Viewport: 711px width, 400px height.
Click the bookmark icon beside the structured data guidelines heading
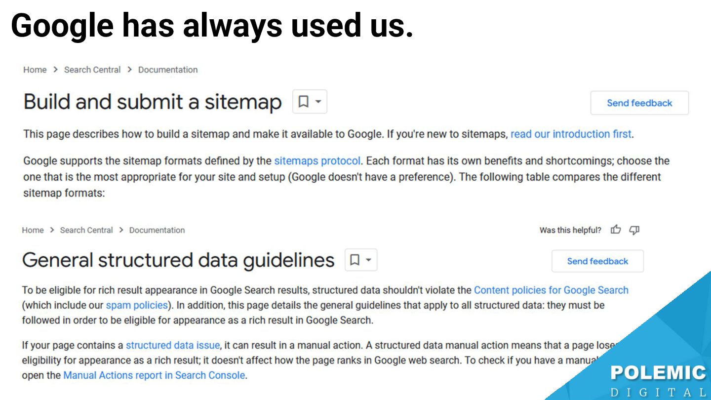(x=355, y=260)
